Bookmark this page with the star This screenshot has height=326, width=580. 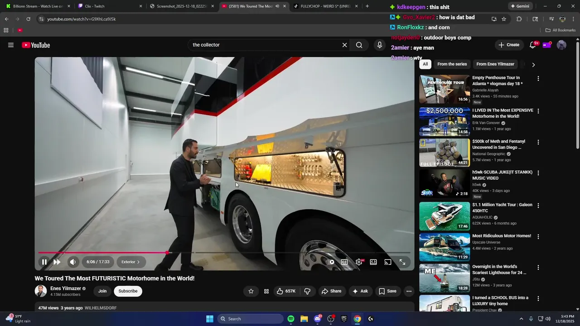[x=504, y=19]
